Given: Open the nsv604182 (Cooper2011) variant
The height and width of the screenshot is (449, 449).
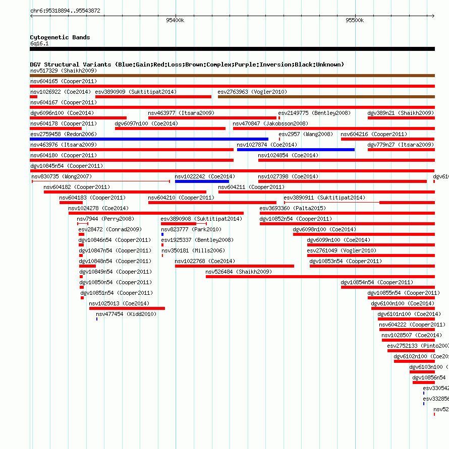Looking at the screenshot, I should (x=77, y=187).
